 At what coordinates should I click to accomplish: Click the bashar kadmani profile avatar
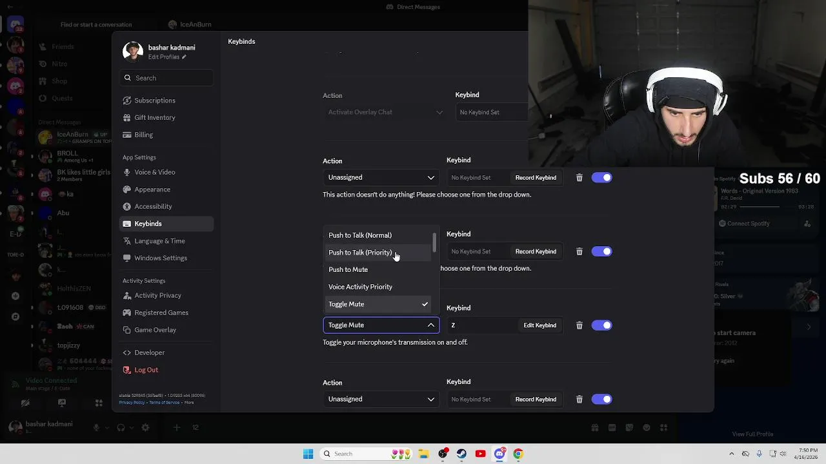point(133,52)
